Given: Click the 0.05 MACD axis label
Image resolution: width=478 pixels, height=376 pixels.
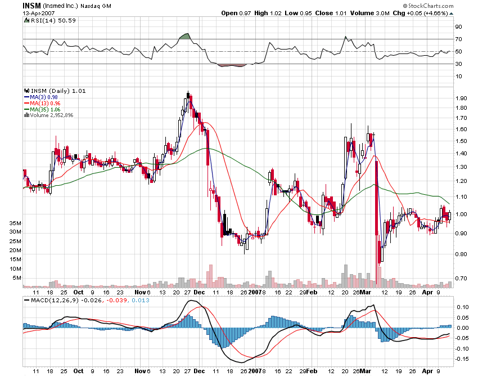Looking at the screenshot, I should coord(463,317).
